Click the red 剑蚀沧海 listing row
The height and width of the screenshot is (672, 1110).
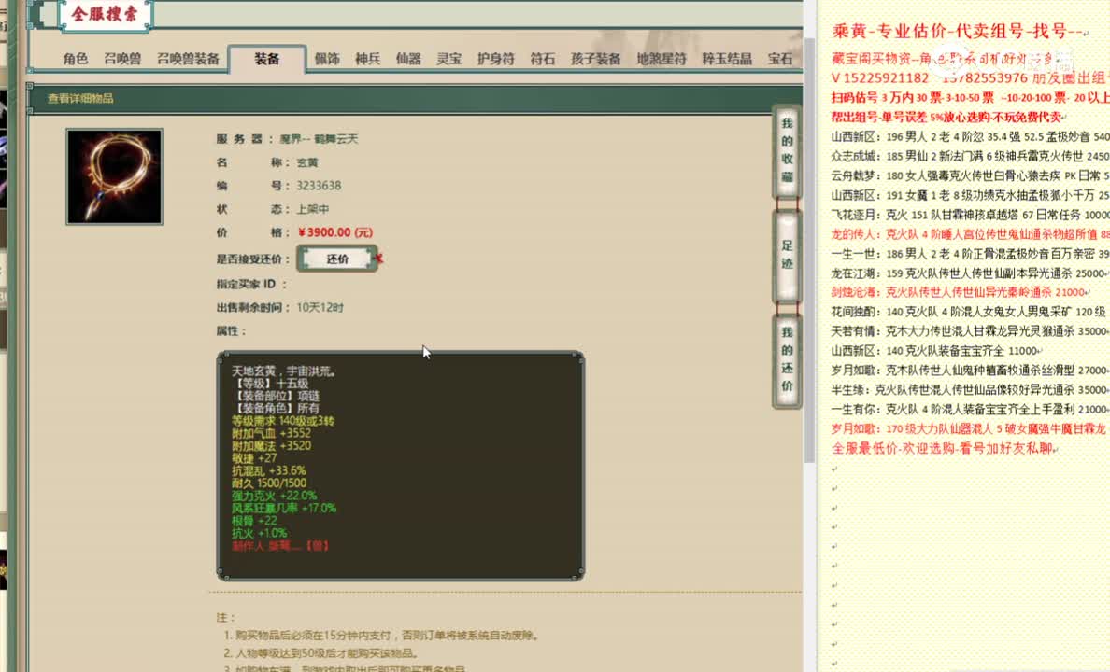tap(960, 292)
